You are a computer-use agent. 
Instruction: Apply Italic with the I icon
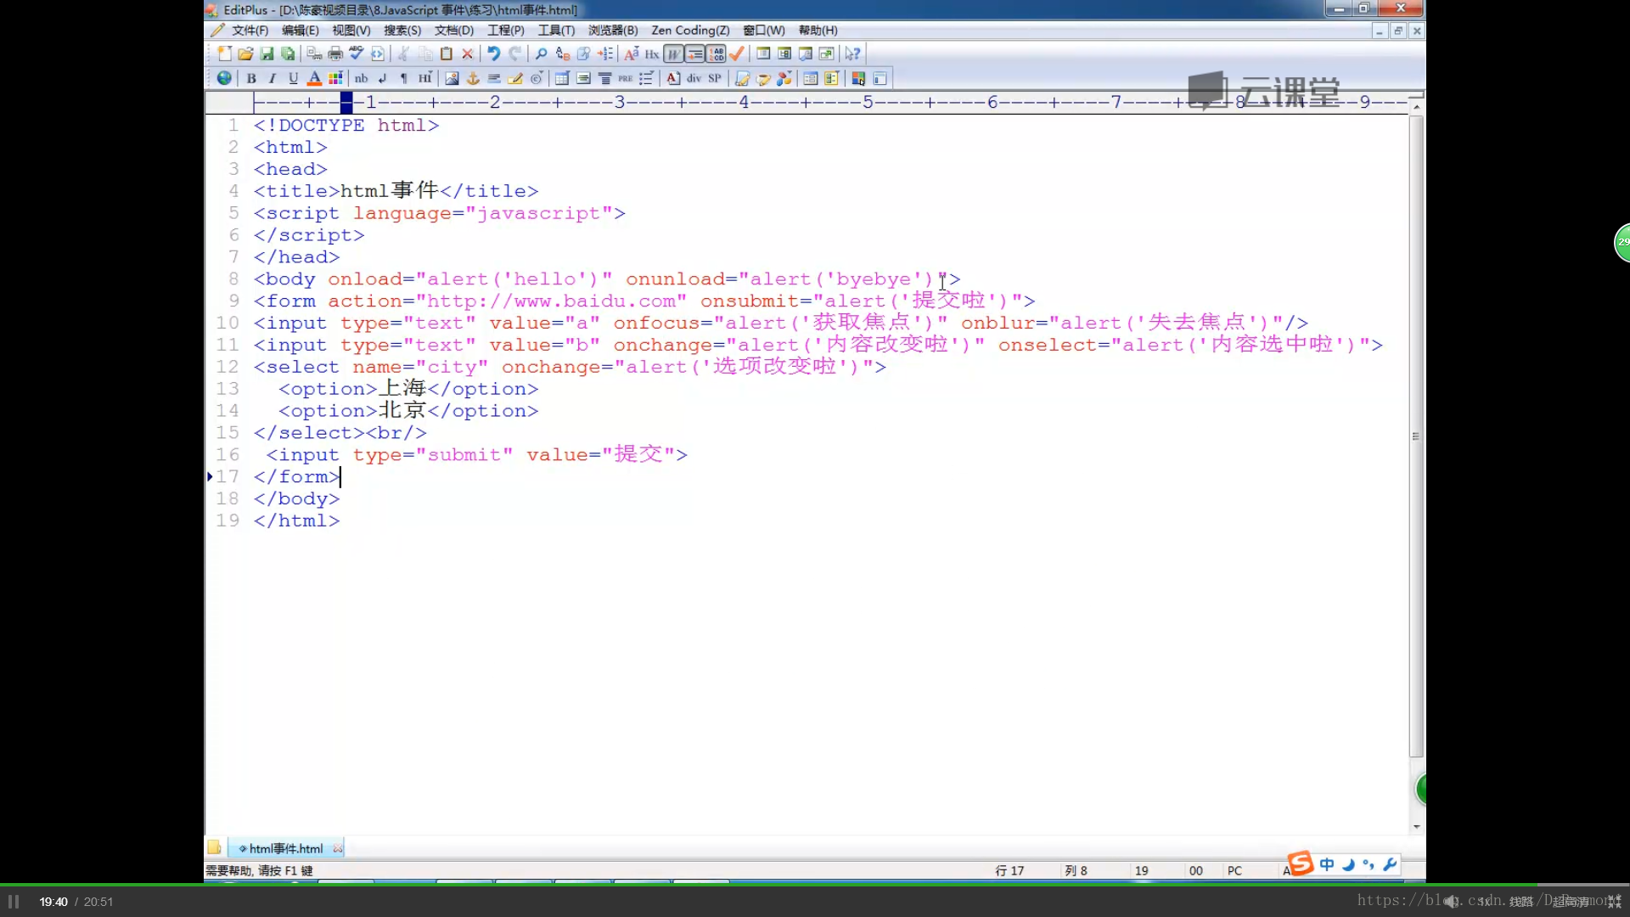coord(273,78)
